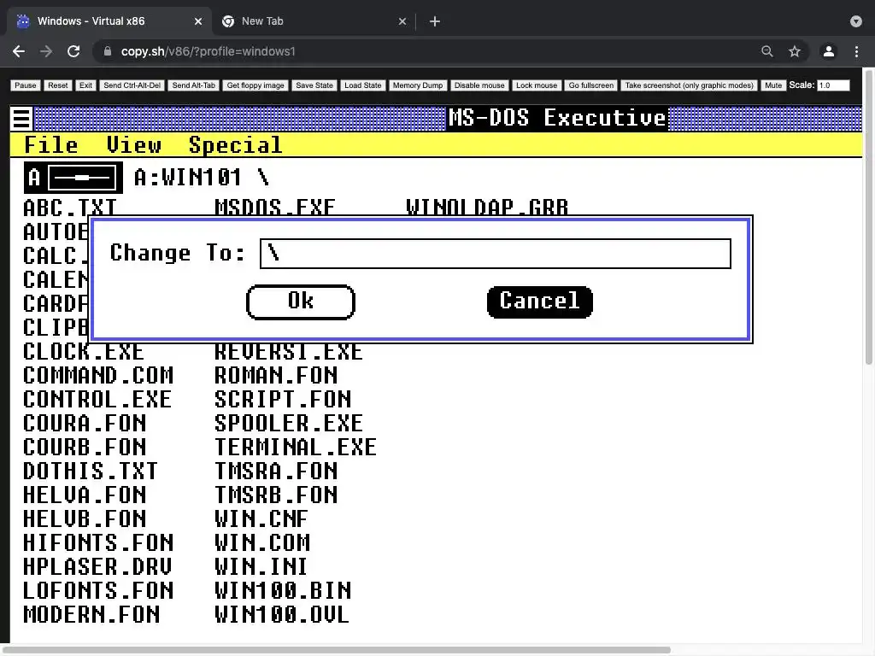Select the file WIN.COM
Viewport: 875px width, 656px height.
(262, 542)
